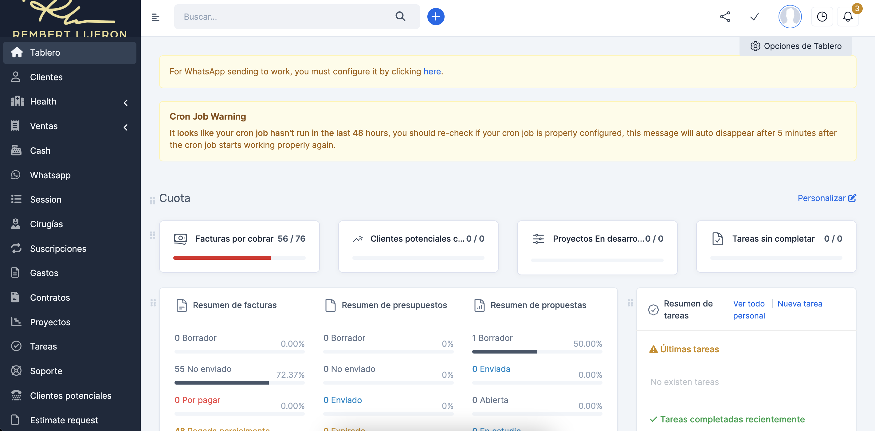
Task: Click the Cirugías doctor icon
Action: point(16,224)
